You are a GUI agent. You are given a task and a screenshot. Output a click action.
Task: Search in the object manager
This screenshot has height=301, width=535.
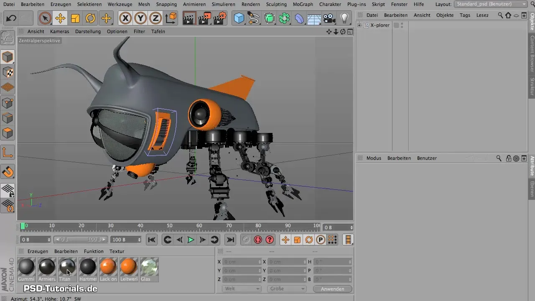(500, 15)
